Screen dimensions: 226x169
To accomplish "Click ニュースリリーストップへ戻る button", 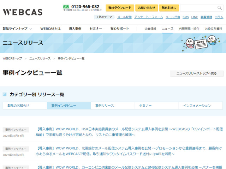I will point(197,74).
